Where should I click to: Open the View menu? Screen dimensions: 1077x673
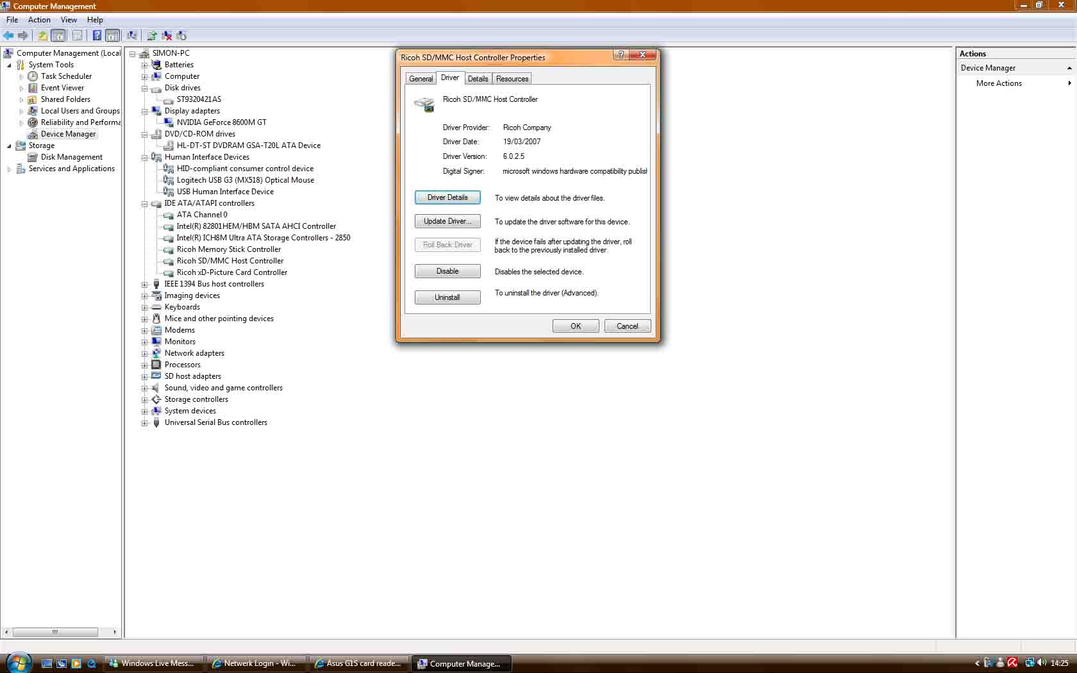(69, 20)
